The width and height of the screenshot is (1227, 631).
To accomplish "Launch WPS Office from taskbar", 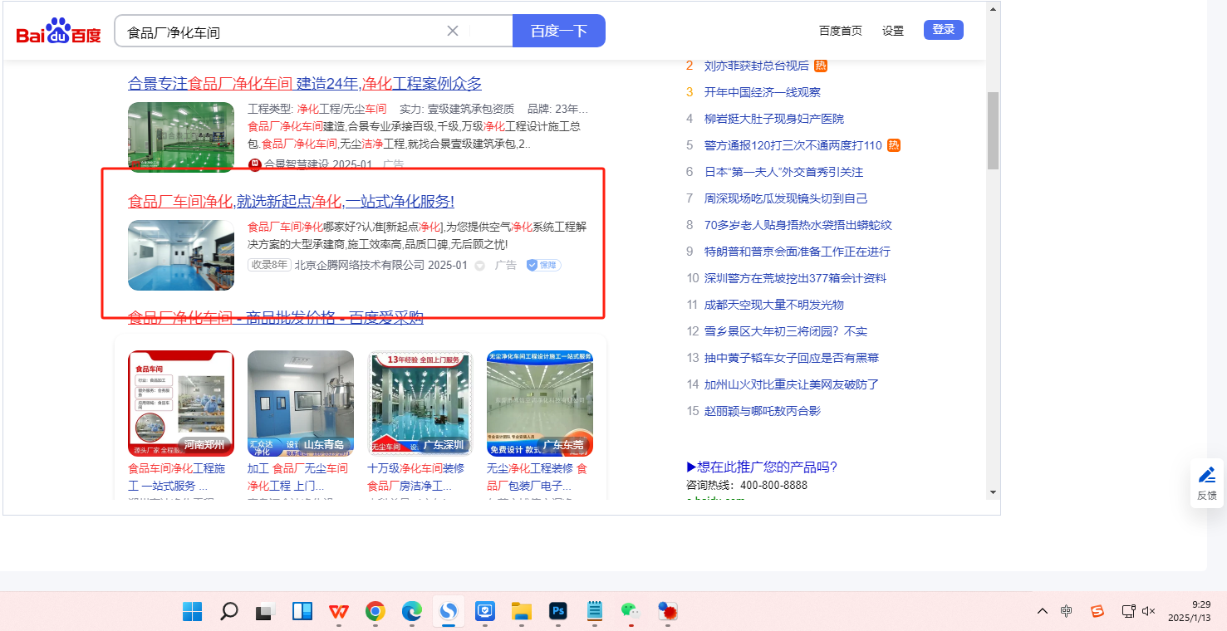I will click(338, 612).
